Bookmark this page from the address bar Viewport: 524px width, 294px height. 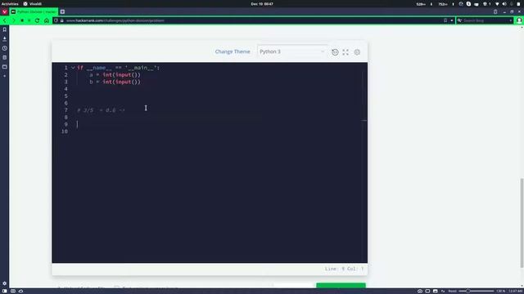click(x=445, y=20)
